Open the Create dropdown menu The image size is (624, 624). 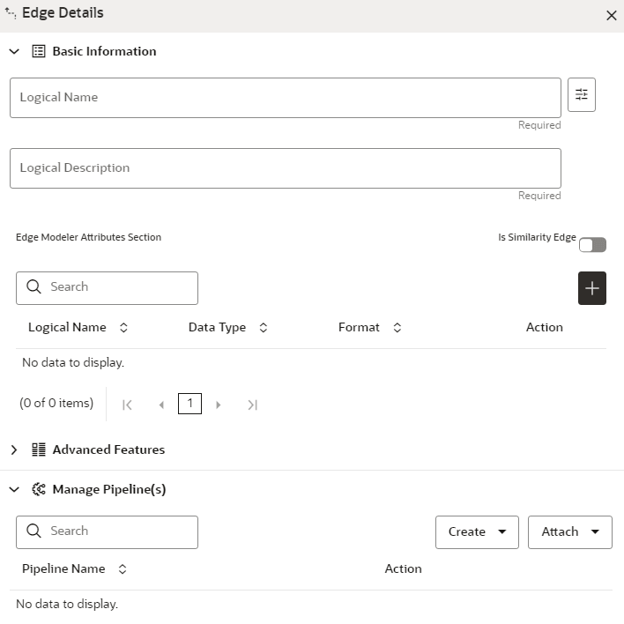477,532
